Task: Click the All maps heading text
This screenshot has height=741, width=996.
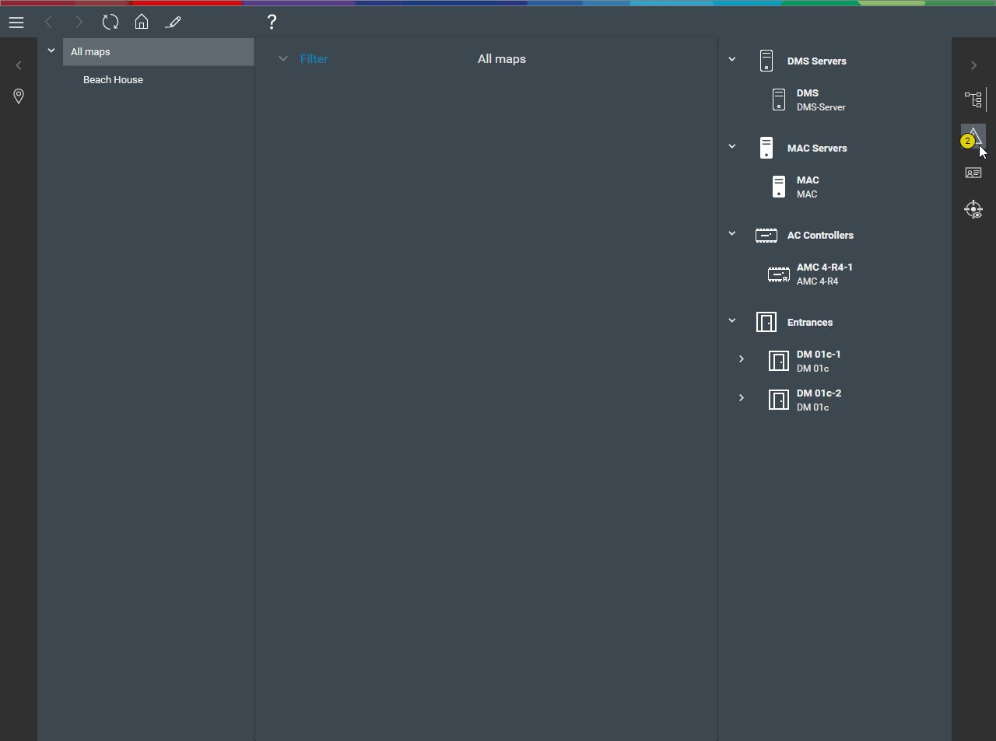Action: point(502,59)
